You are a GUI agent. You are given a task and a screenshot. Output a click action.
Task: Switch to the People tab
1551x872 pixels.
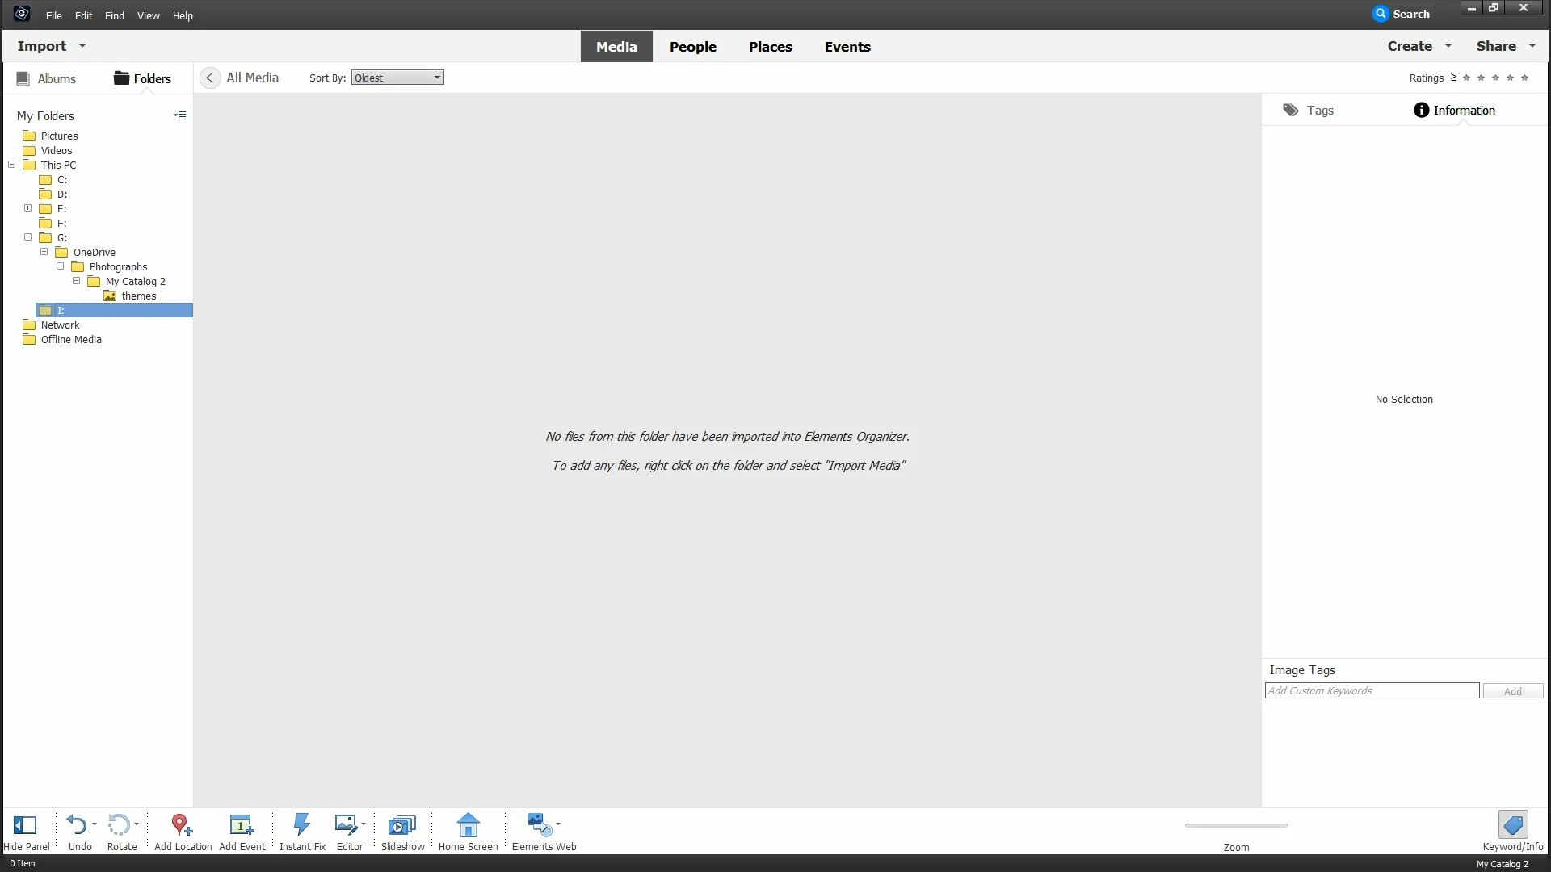[x=692, y=47]
